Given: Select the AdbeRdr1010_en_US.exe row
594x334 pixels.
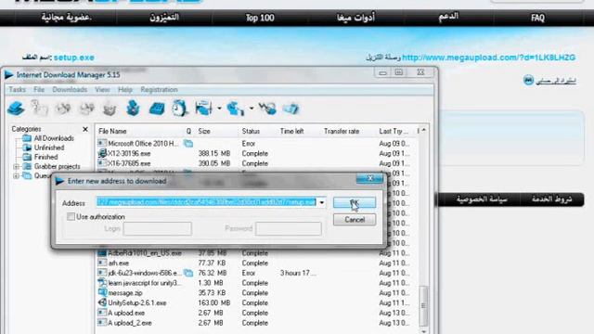Looking at the screenshot, I should point(258,253).
